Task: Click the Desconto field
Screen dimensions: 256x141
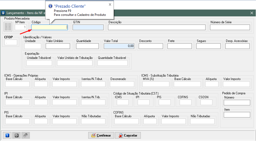Action: pyautogui.click(x=151, y=46)
